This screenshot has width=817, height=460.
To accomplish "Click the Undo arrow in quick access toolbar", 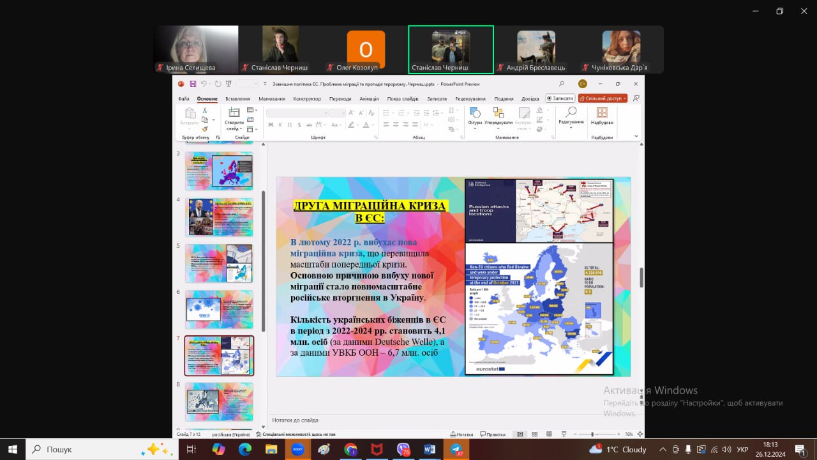I will pyautogui.click(x=204, y=84).
